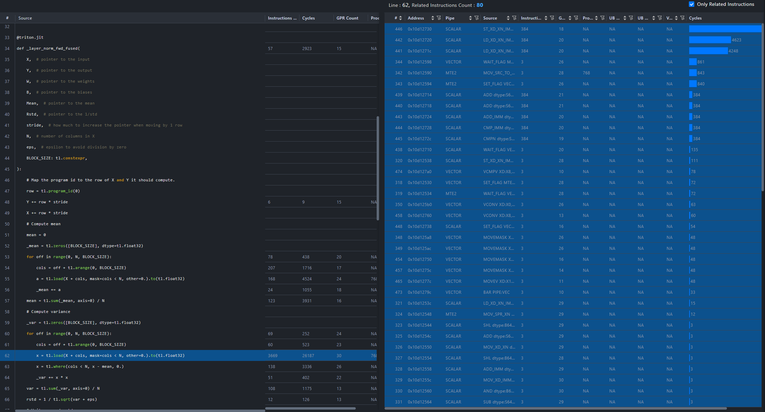765x412 pixels.
Task: Select line 47 row = tl.program_id(0)
Action: pos(188,191)
